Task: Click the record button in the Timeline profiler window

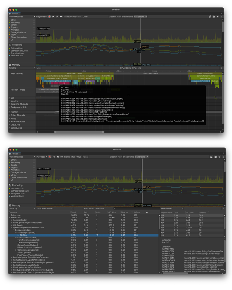Action: click(49, 17)
